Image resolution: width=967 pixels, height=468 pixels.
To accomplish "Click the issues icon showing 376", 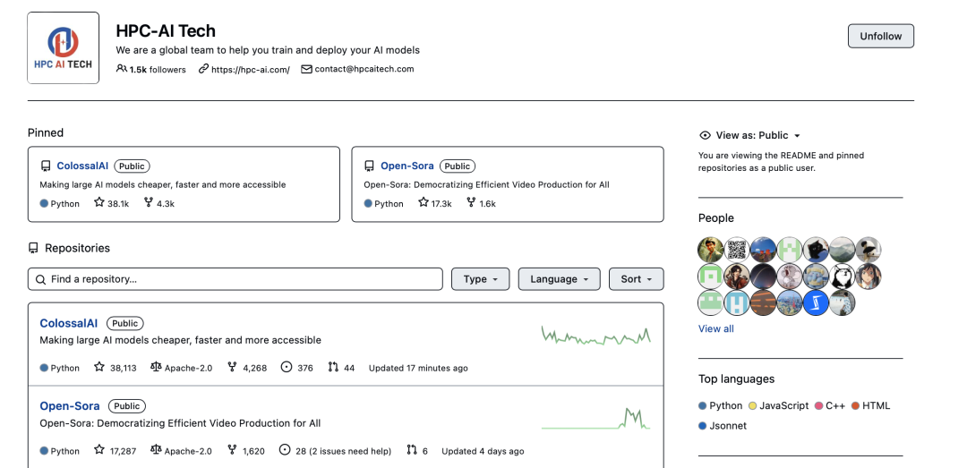I will coord(287,367).
